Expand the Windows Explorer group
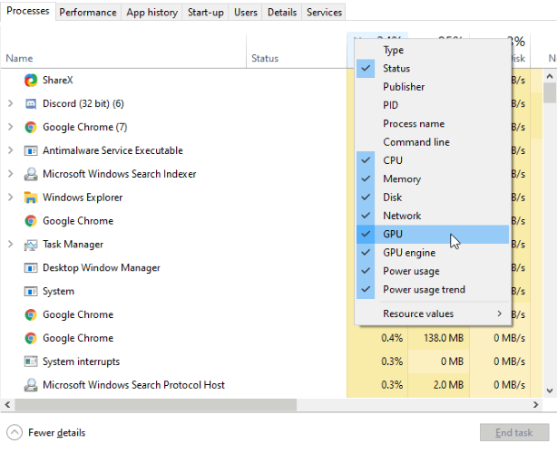The height and width of the screenshot is (453, 557). coord(11,198)
